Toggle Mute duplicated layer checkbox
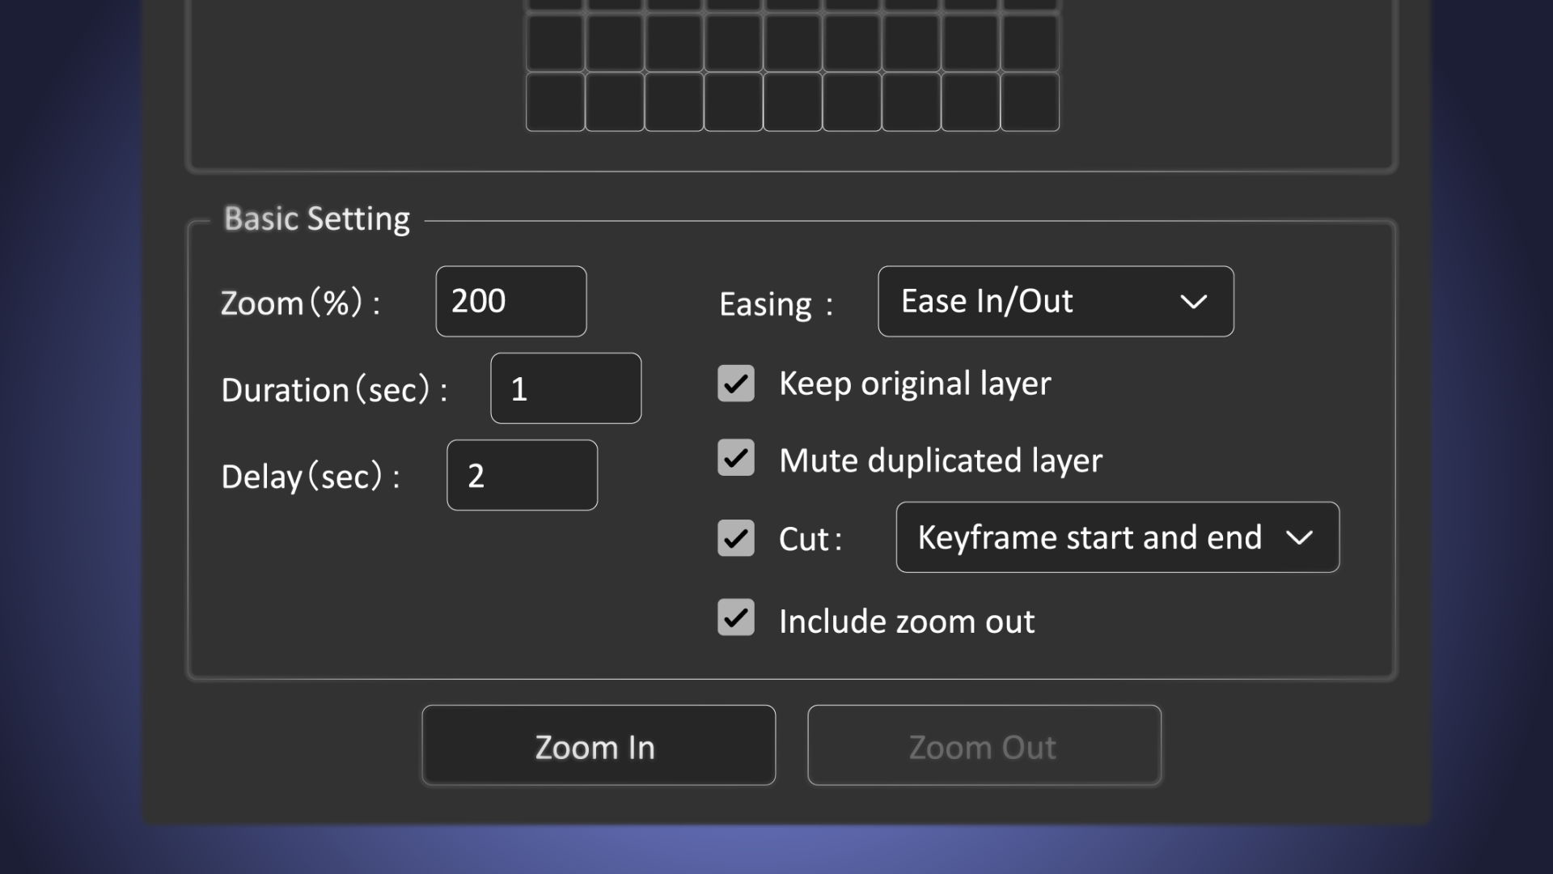Screen dimensions: 1553x874 click(735, 458)
